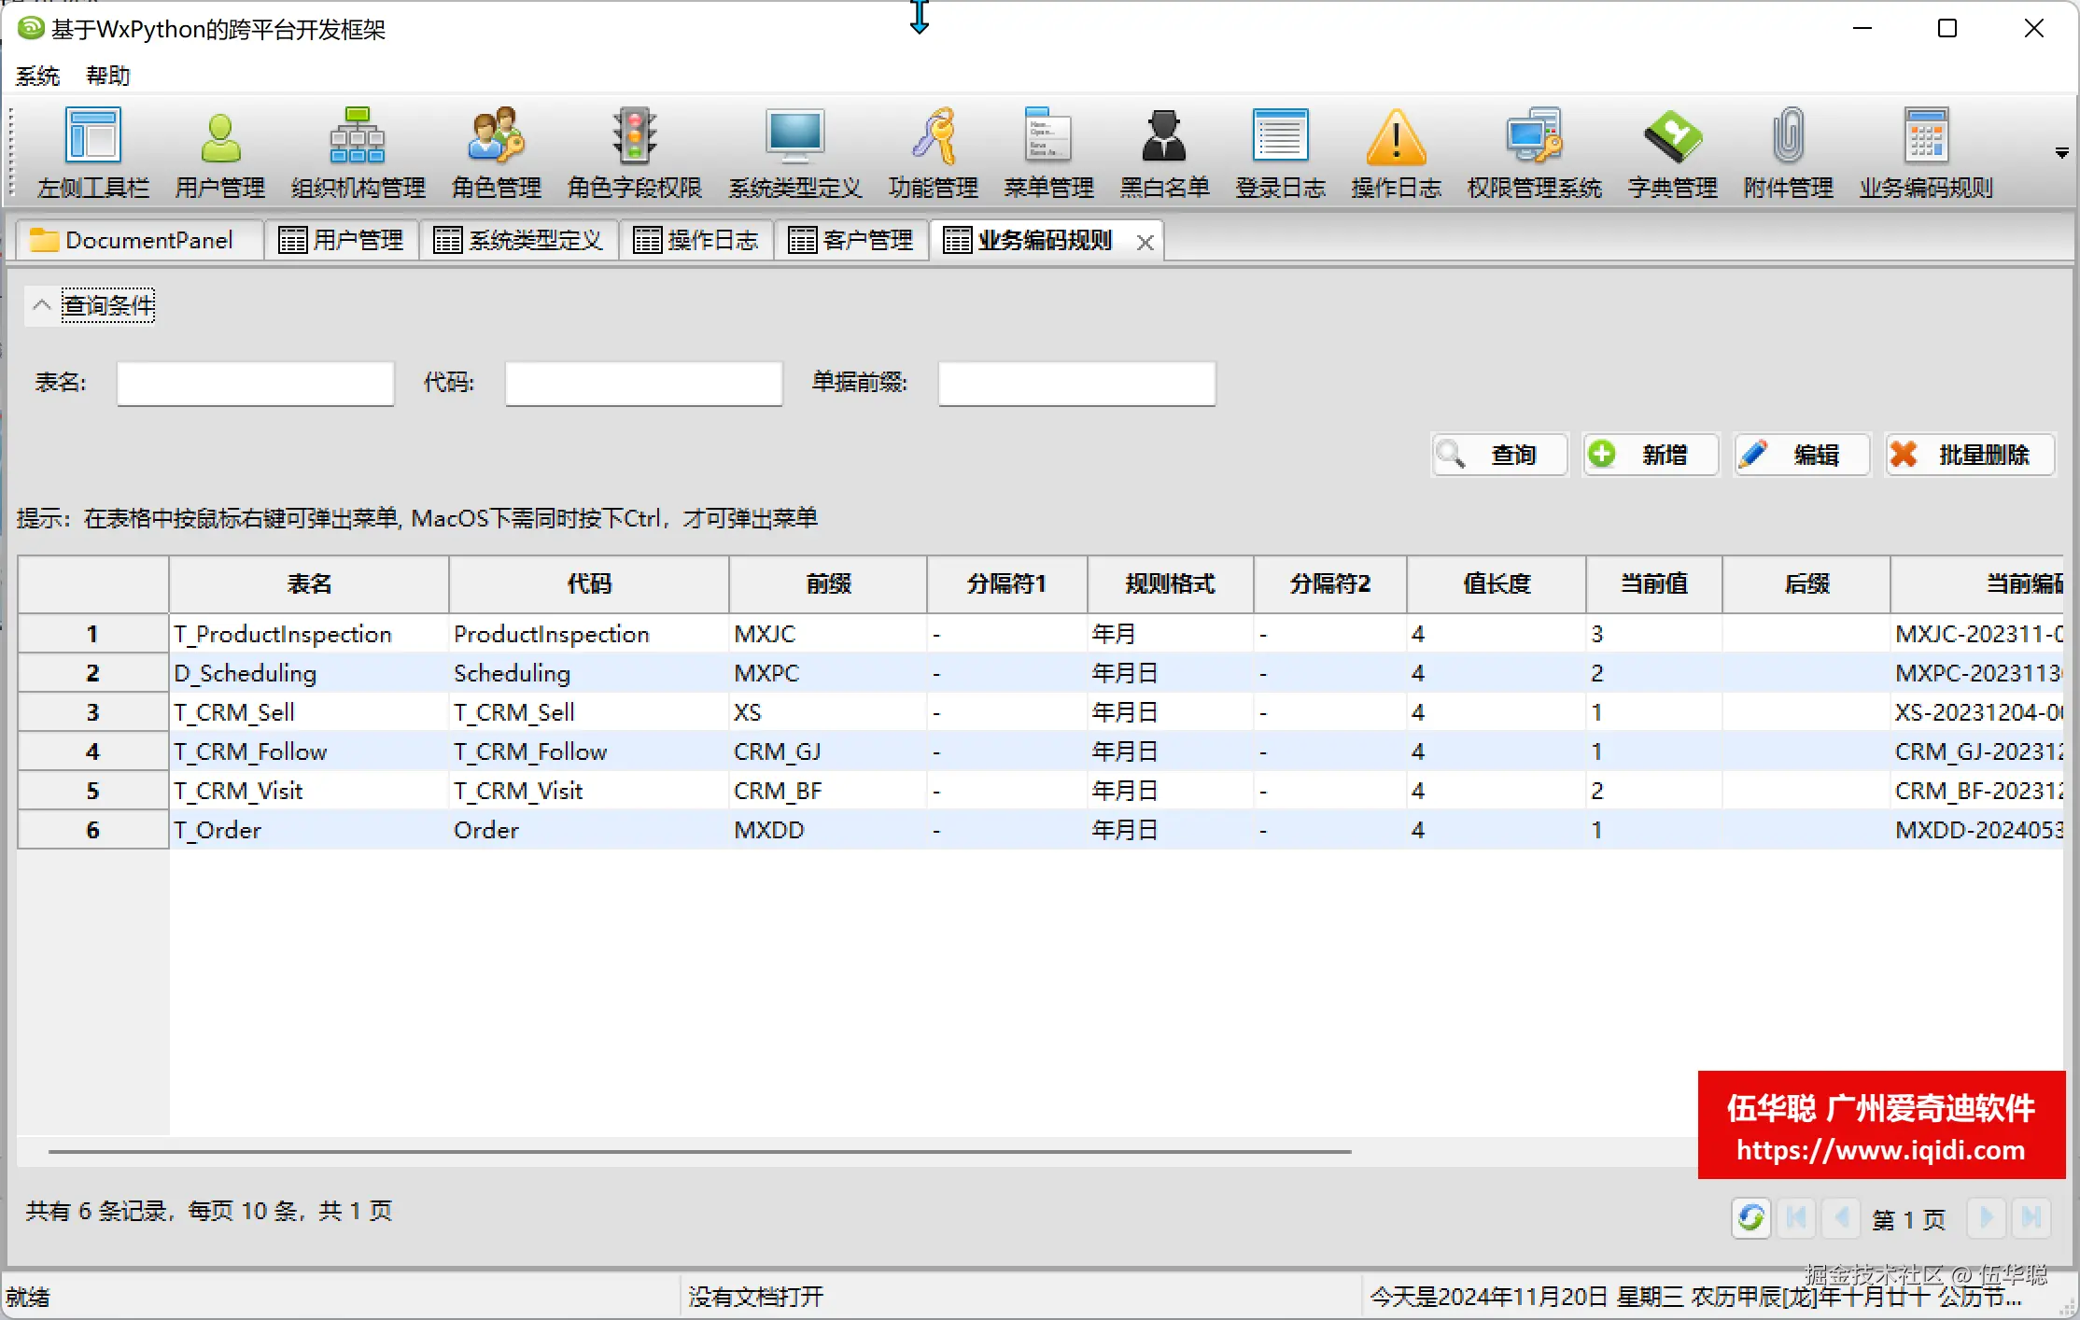Click the horizontal scrollbar under the table
This screenshot has width=2080, height=1320.
tap(700, 1151)
